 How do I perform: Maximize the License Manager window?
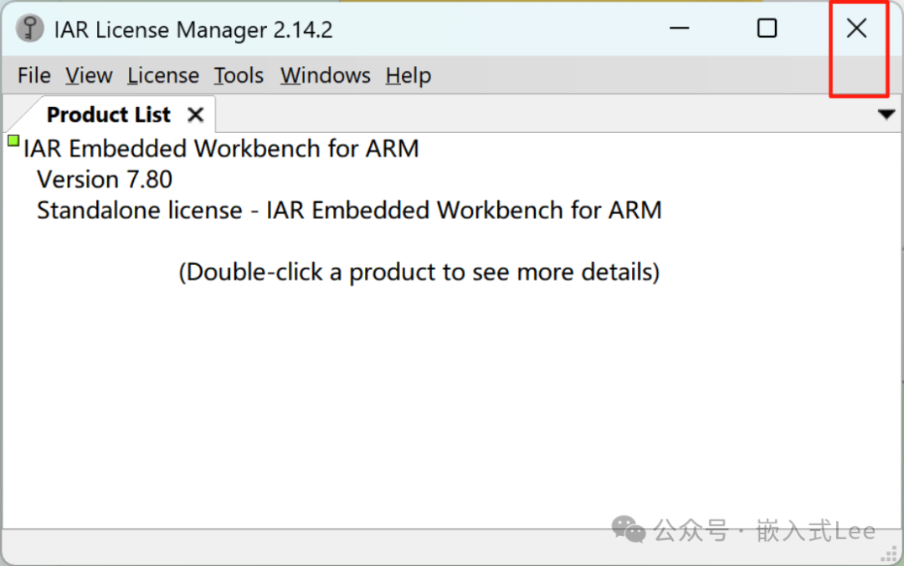767,28
